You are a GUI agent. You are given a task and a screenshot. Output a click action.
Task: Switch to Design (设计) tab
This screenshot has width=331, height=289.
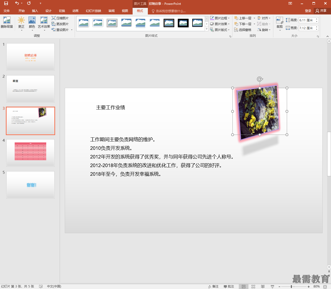[49, 11]
